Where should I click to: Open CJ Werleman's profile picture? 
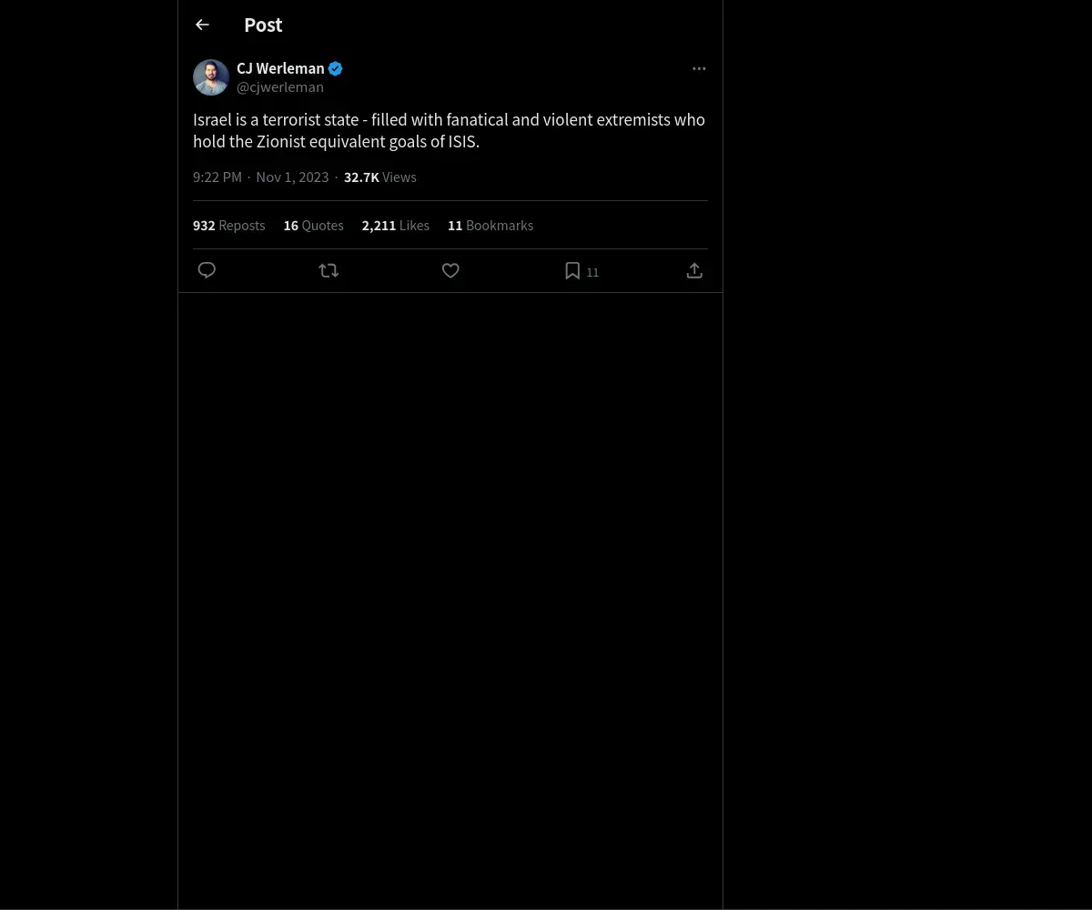(x=211, y=77)
